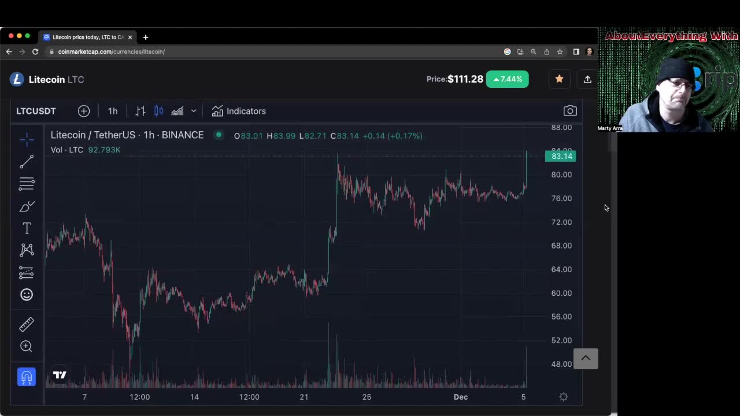Image resolution: width=740 pixels, height=416 pixels.
Task: Open a new browser tab
Action: (x=146, y=37)
